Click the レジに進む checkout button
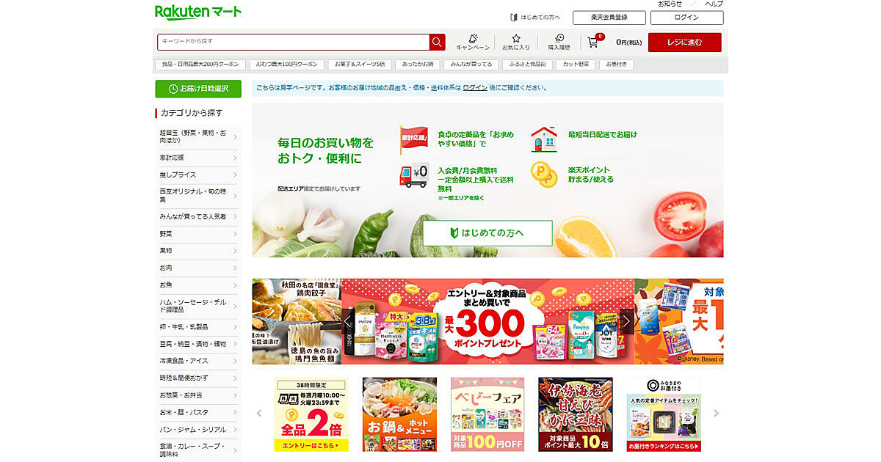Image resolution: width=881 pixels, height=462 pixels. coord(684,43)
